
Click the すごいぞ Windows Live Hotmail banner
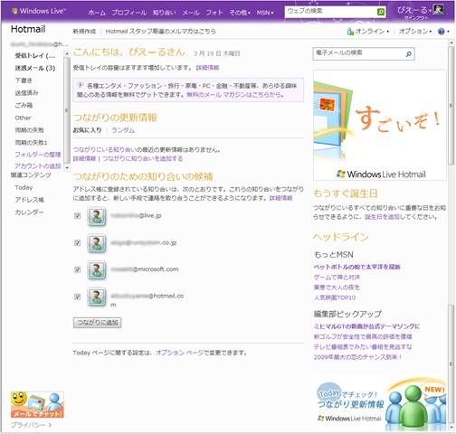[x=380, y=126]
